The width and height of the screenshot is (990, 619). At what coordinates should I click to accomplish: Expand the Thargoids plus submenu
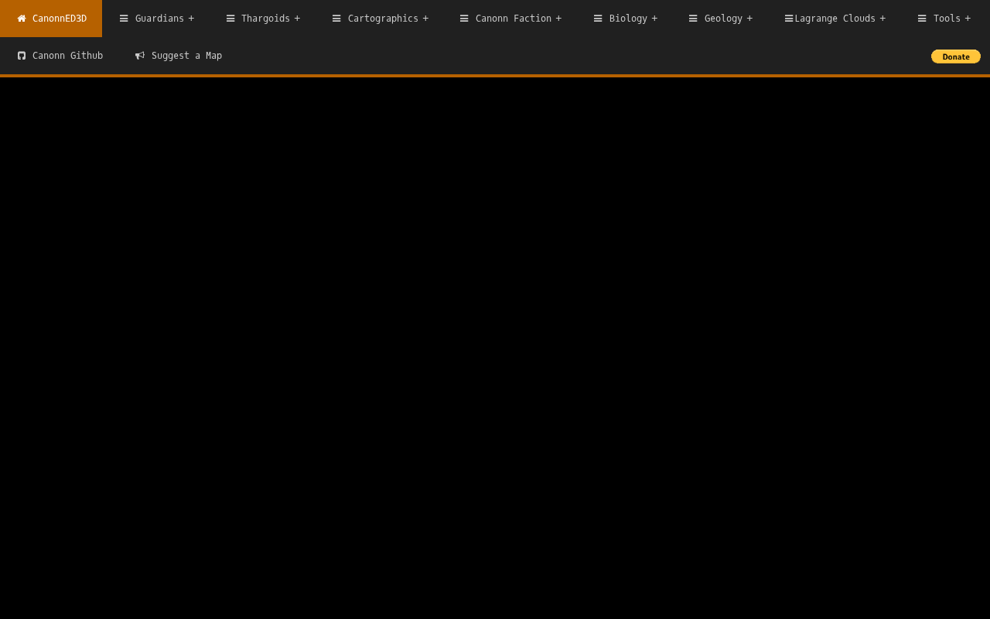click(x=297, y=19)
